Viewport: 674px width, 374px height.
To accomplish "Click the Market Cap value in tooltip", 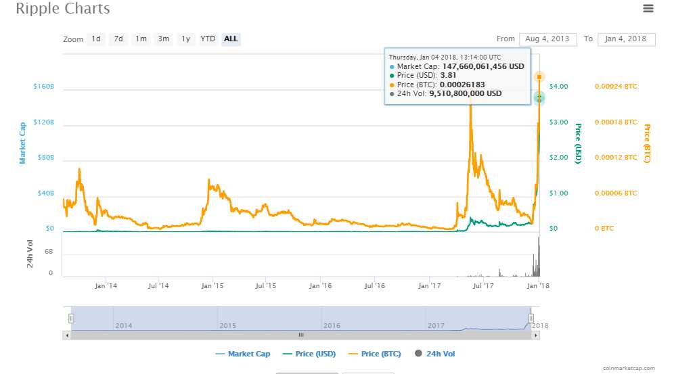I will [x=483, y=66].
